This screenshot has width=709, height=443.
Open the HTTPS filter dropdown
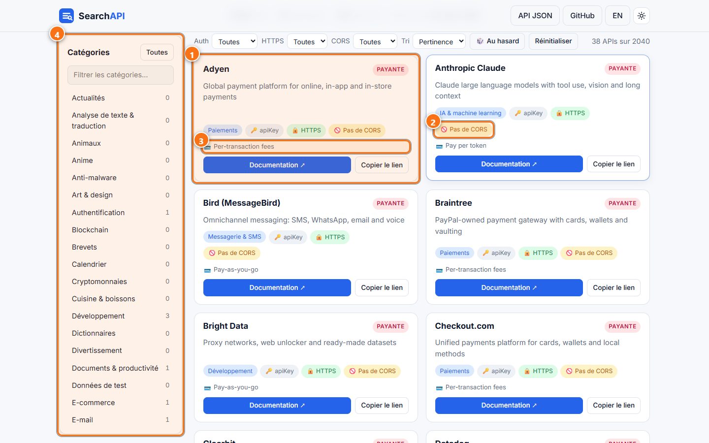point(307,42)
